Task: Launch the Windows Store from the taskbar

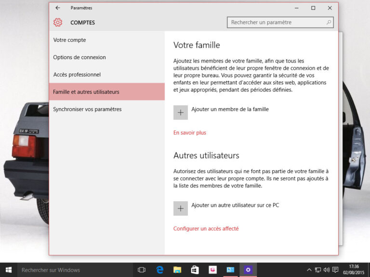Action: click(x=195, y=270)
